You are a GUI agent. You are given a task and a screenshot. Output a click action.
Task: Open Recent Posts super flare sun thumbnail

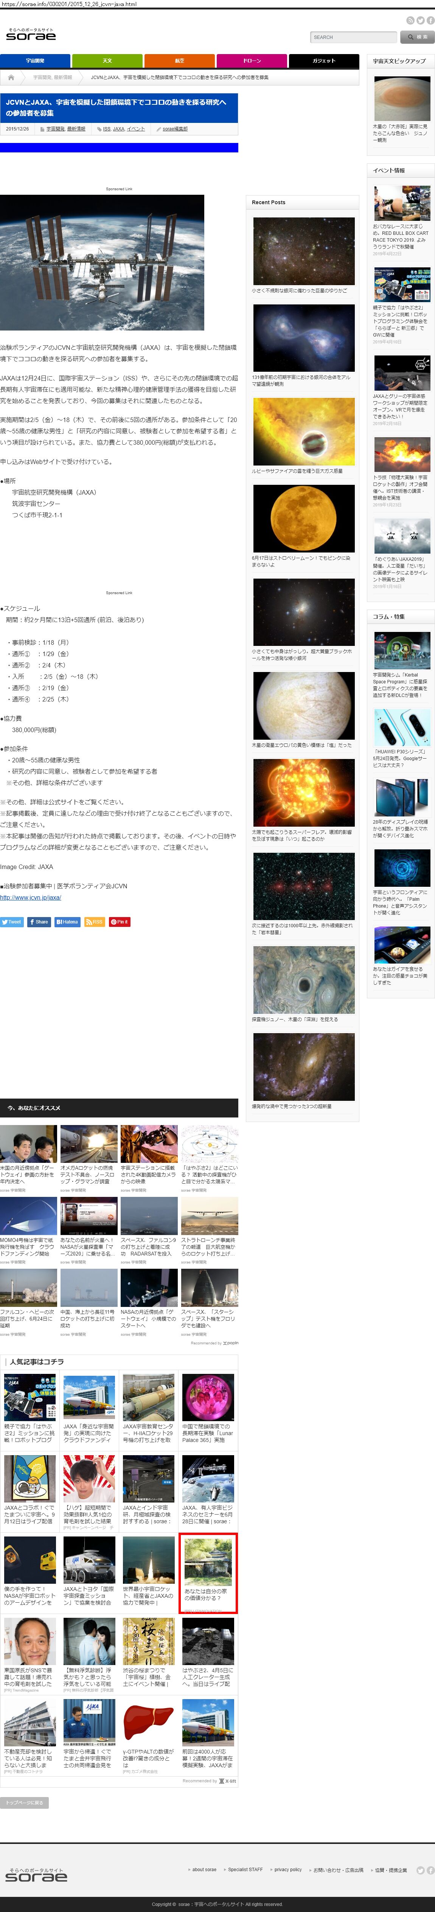click(x=304, y=792)
